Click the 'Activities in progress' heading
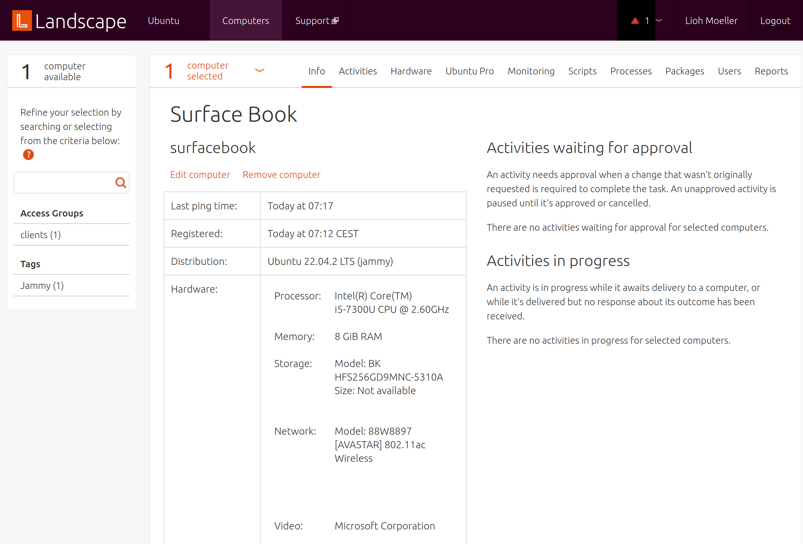Image resolution: width=803 pixels, height=544 pixels. (558, 261)
